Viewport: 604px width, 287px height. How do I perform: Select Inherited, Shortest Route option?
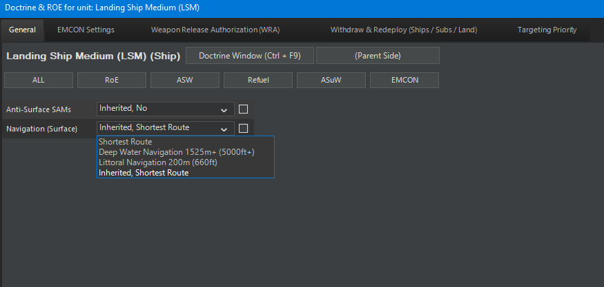pos(144,173)
